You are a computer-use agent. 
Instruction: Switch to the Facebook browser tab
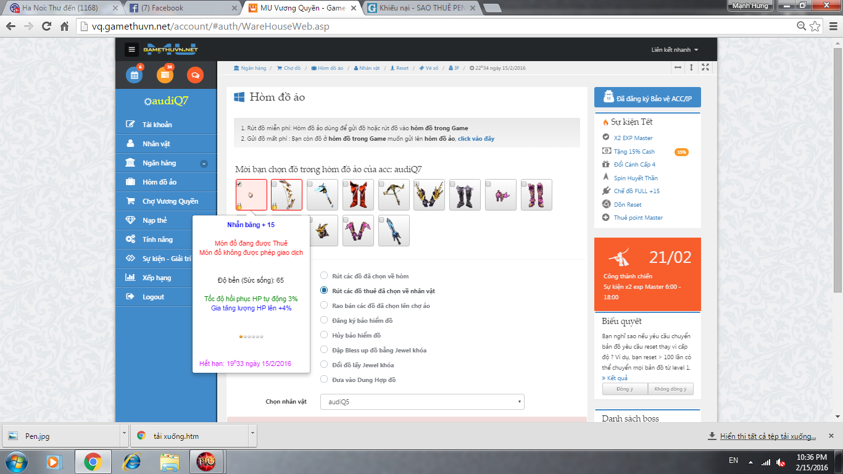coord(183,8)
